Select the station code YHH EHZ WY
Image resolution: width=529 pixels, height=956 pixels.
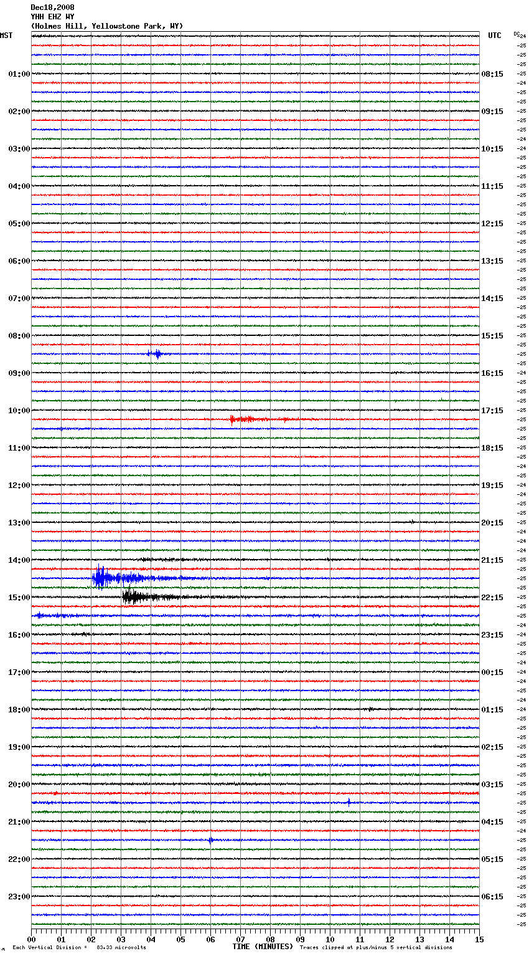tap(52, 17)
